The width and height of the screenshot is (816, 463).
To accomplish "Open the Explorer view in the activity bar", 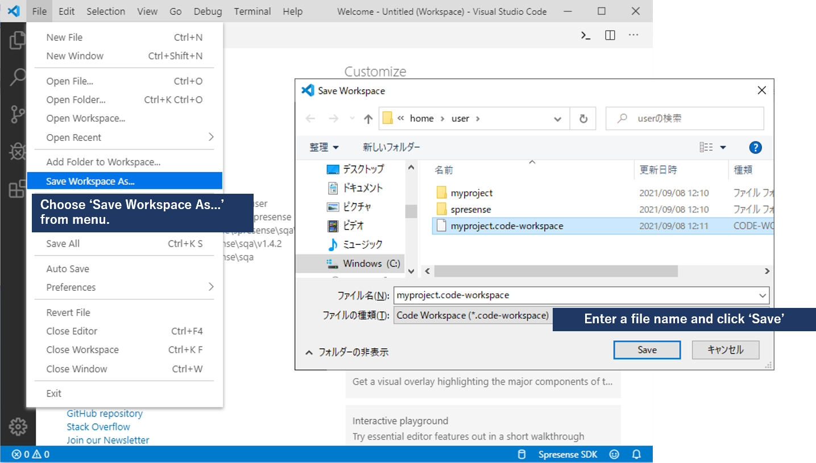I will point(17,40).
